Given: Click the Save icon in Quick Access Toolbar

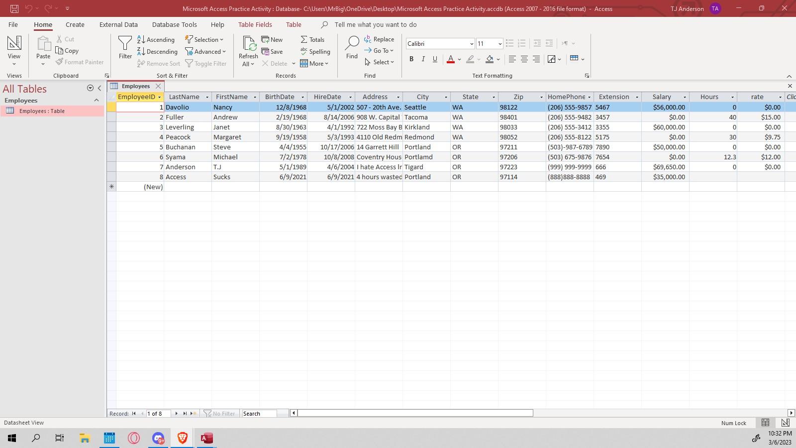Looking at the screenshot, I should [x=14, y=8].
